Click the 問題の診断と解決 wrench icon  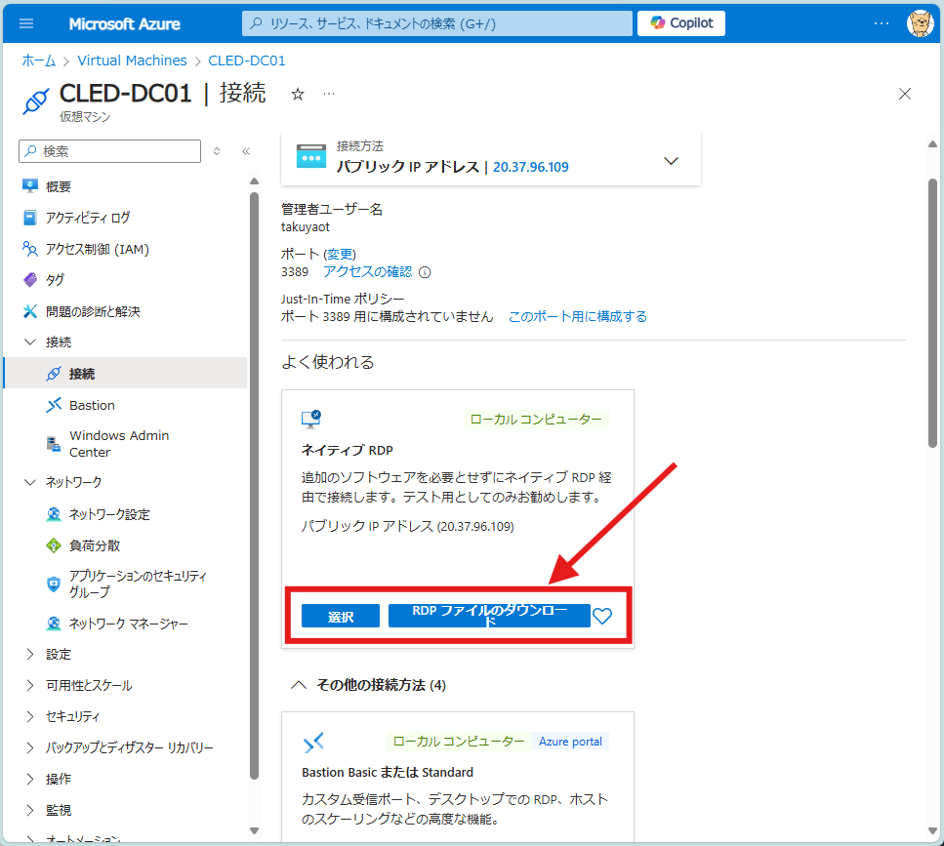(30, 311)
